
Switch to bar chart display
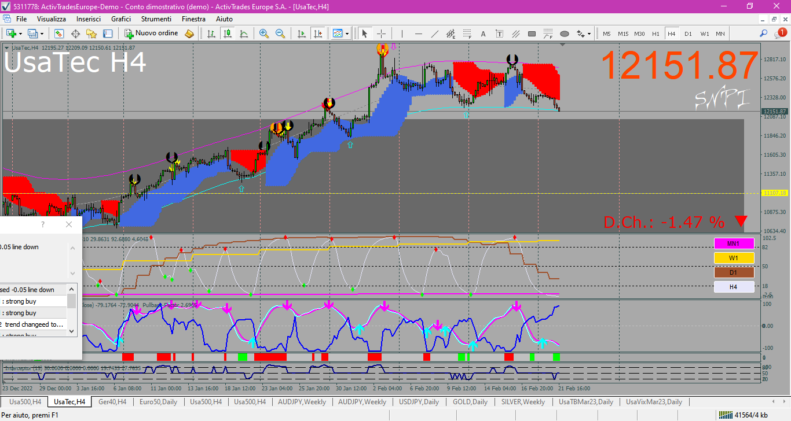coord(212,34)
